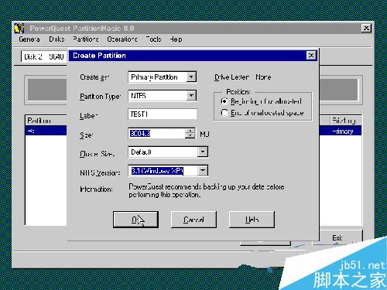Click the Primary cell in partition list
387x290 pixels.
(x=343, y=131)
